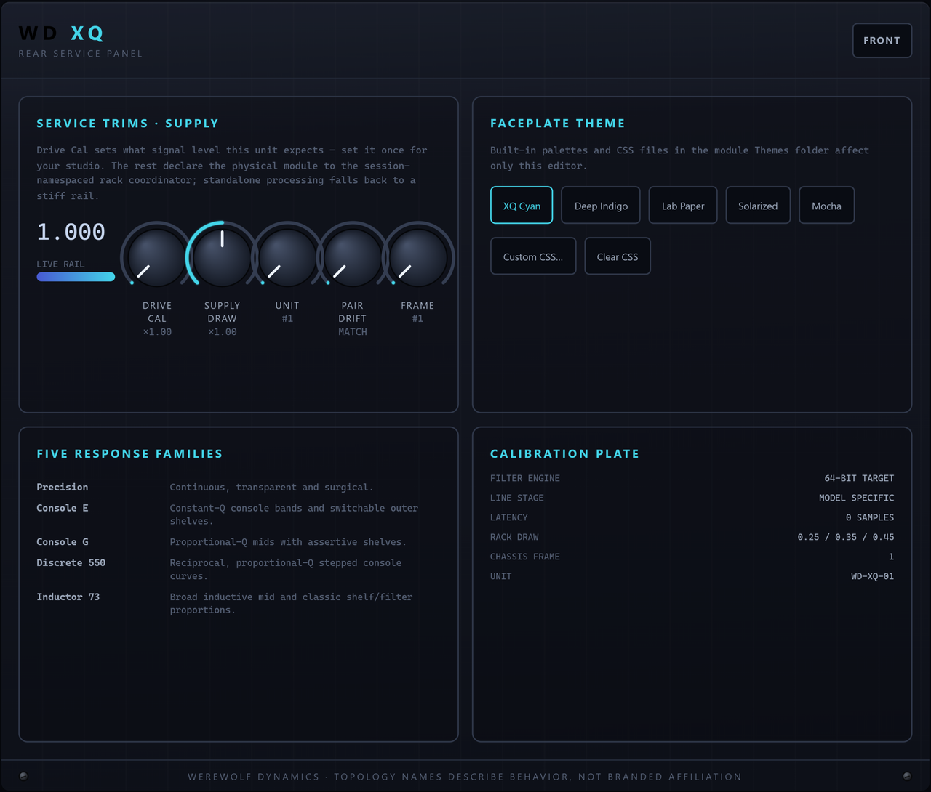Click the Console E family name

point(63,508)
